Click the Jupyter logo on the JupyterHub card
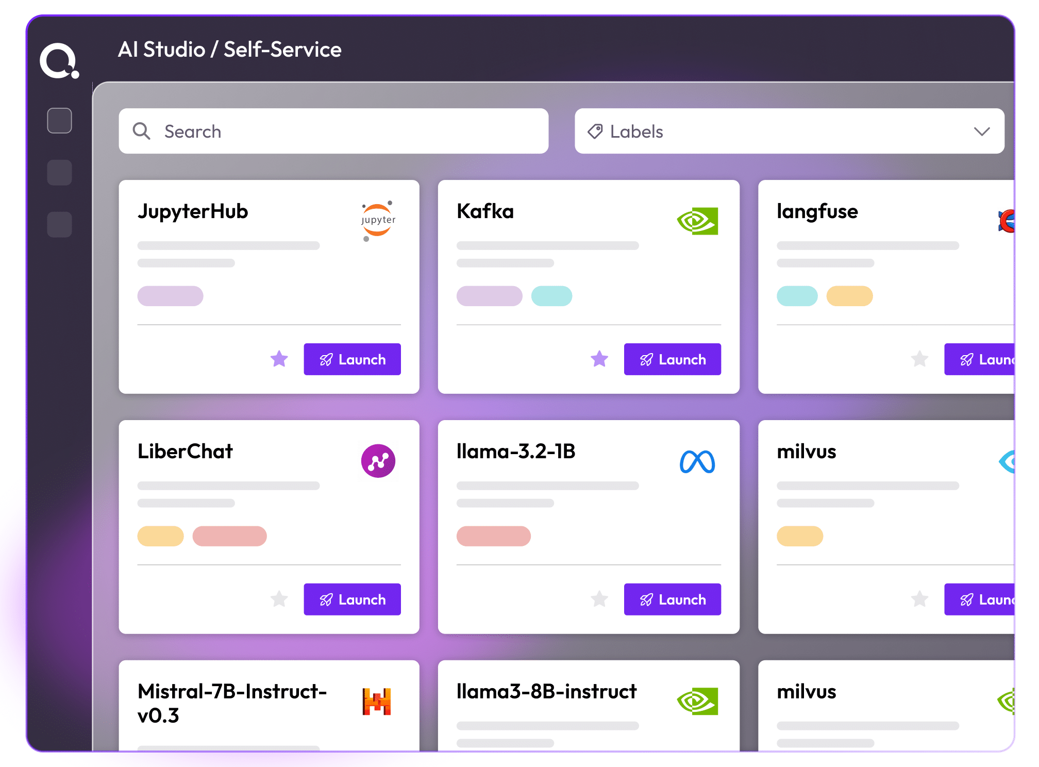1039x767 pixels. click(378, 221)
